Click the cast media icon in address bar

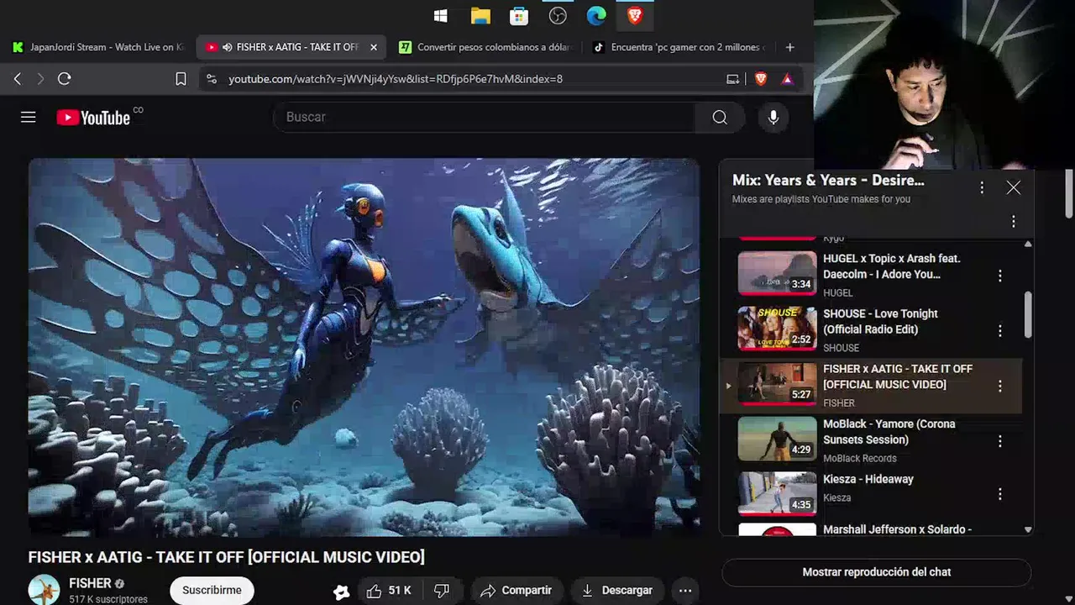733,79
